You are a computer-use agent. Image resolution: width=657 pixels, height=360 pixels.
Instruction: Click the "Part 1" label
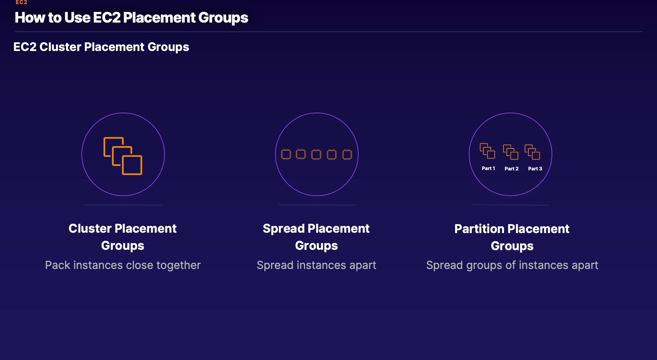pyautogui.click(x=488, y=168)
